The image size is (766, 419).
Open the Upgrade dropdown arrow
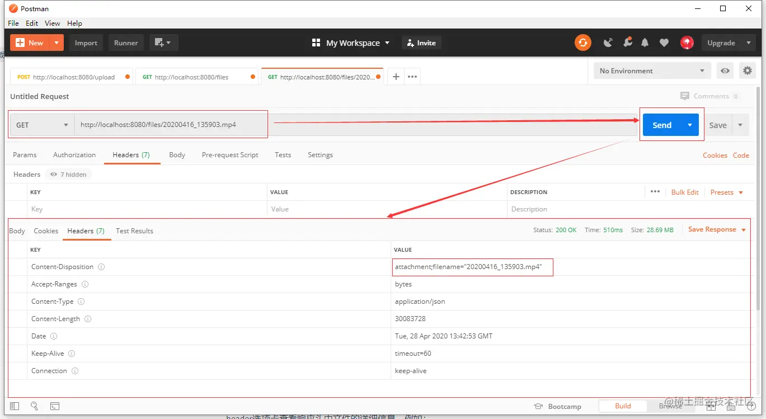pyautogui.click(x=749, y=43)
